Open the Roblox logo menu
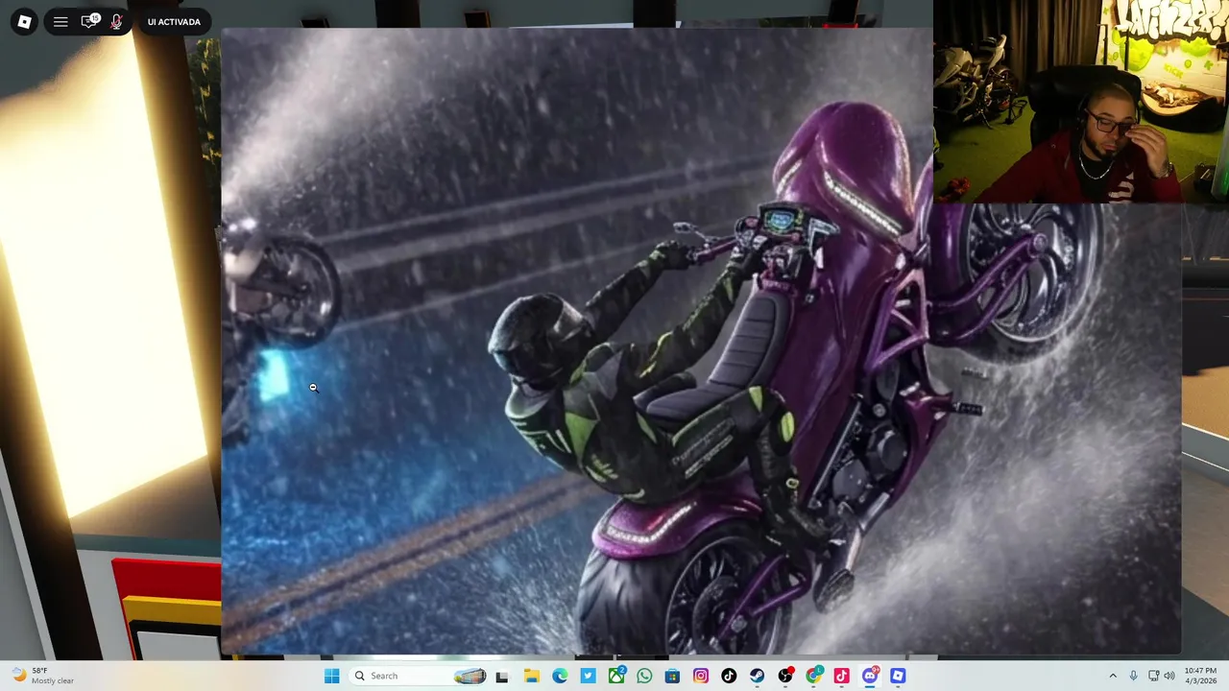 [24, 21]
